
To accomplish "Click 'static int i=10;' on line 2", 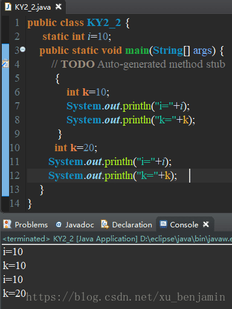I will (x=77, y=36).
